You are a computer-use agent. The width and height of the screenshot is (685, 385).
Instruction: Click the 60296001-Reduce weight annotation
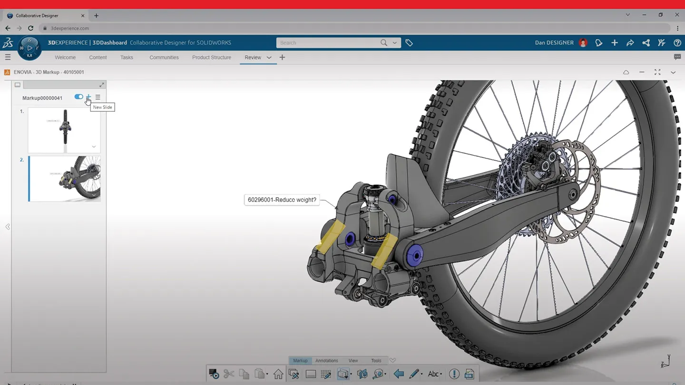coord(282,200)
